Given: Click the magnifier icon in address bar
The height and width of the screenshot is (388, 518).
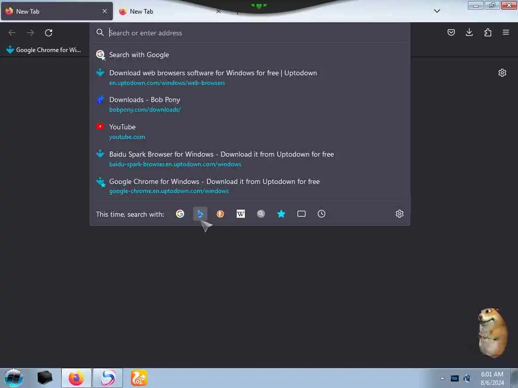Looking at the screenshot, I should [x=100, y=32].
